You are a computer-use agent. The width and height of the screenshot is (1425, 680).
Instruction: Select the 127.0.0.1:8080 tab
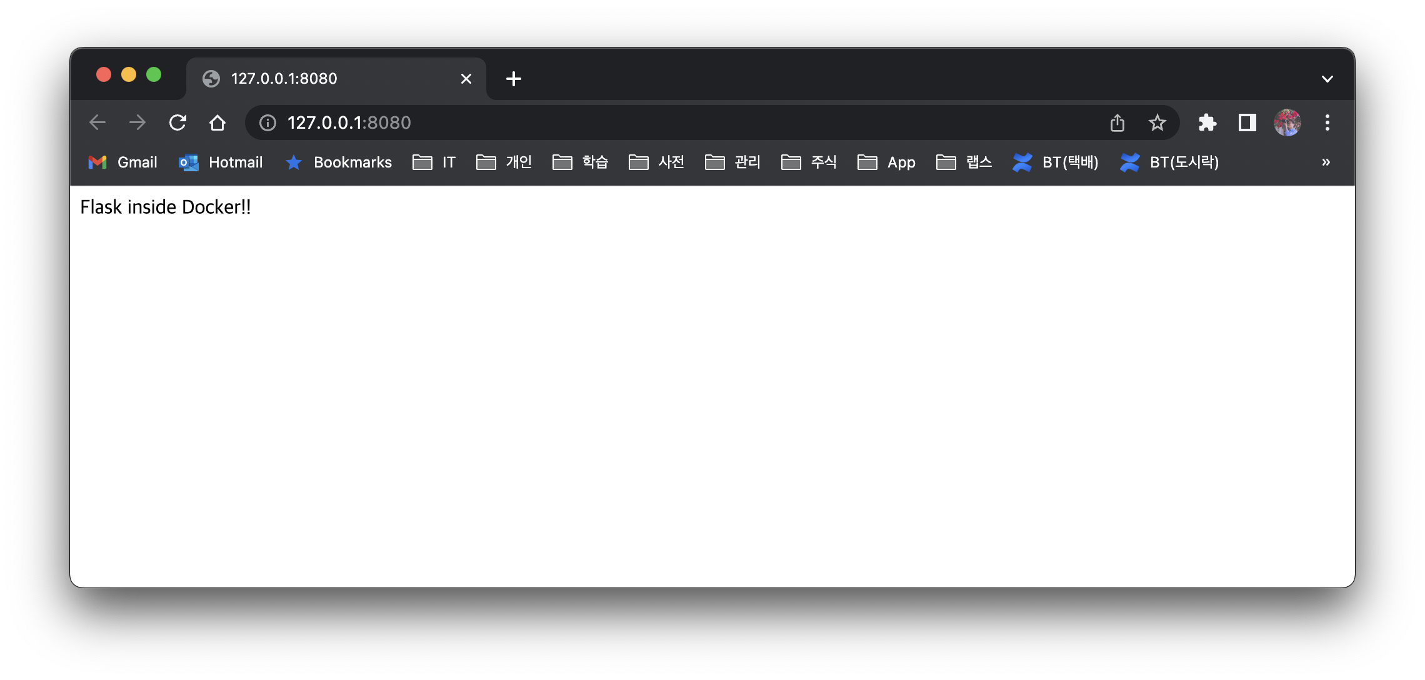325,79
